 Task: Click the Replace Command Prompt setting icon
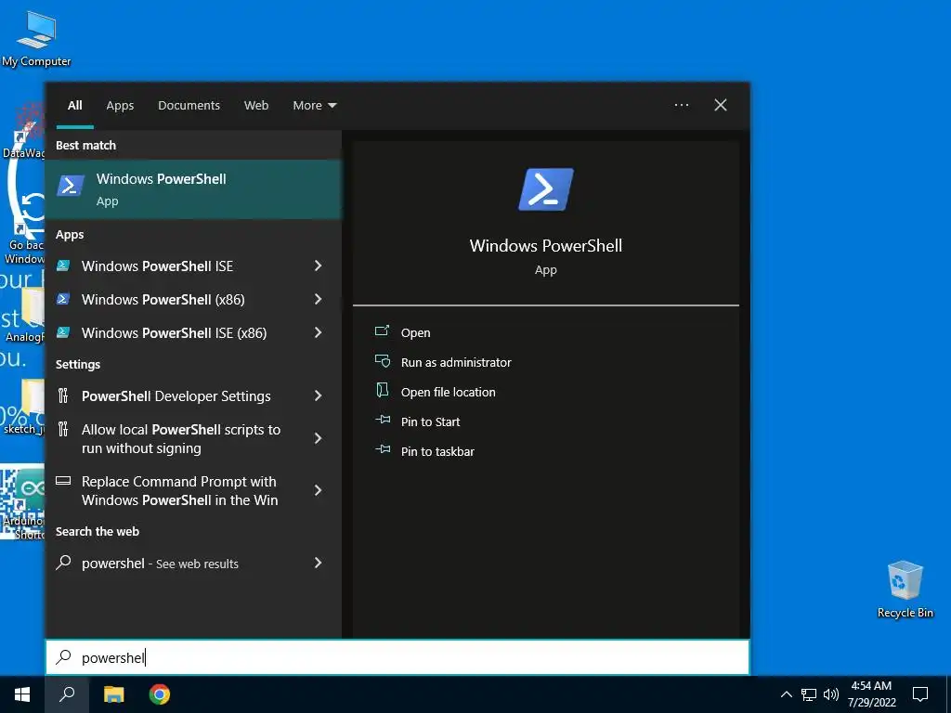(x=63, y=481)
